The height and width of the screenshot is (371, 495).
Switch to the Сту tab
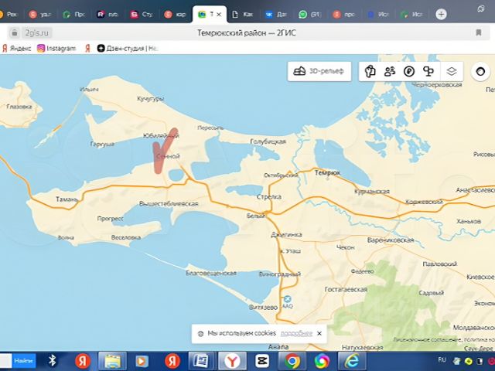142,14
